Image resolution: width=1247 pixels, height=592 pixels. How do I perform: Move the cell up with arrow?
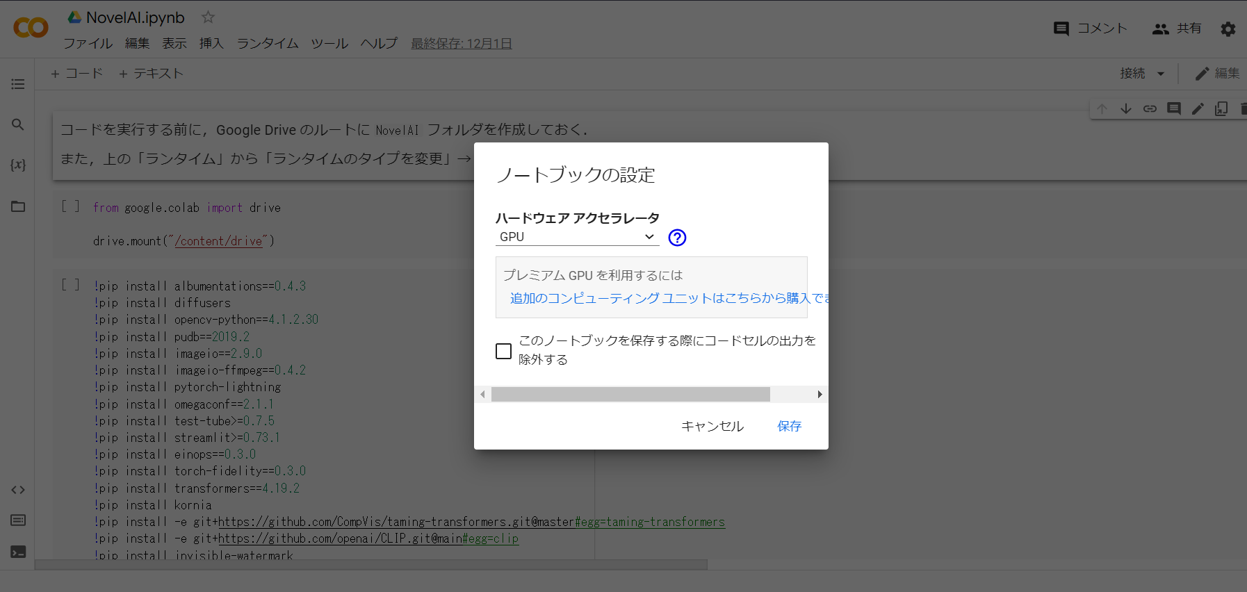1102,108
